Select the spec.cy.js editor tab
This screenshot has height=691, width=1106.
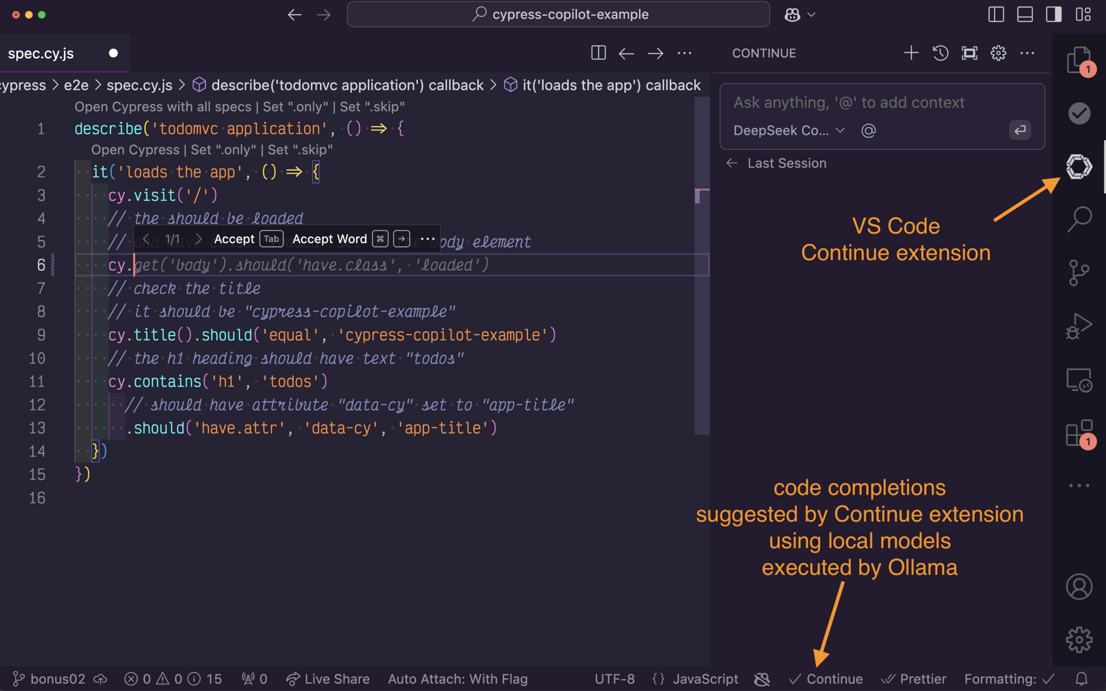pyautogui.click(x=41, y=53)
